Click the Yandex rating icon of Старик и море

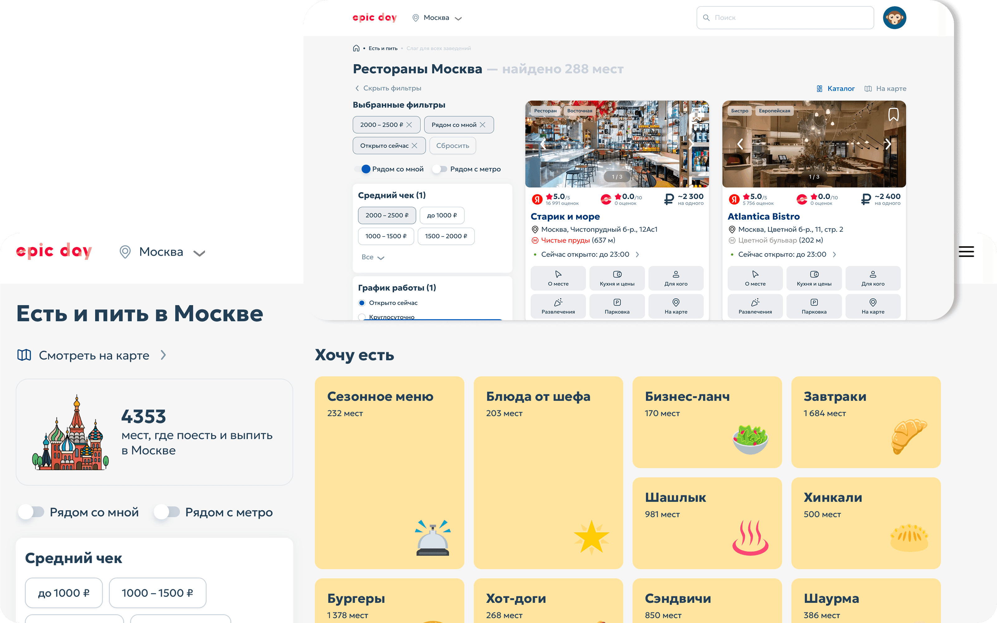pyautogui.click(x=537, y=199)
